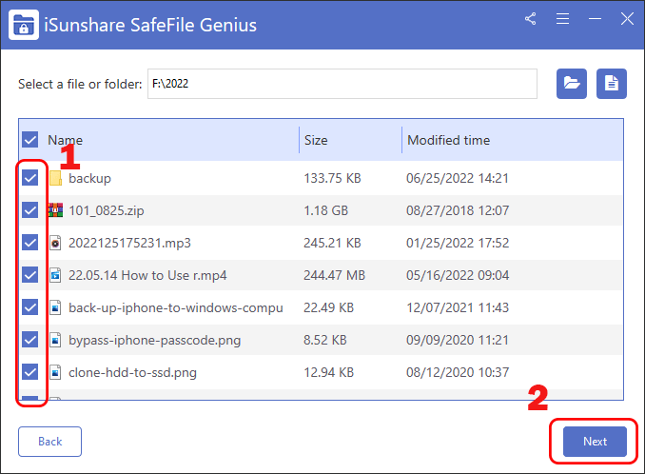Click the 1.18 GB size value
Viewport: 645px width, 474px height.
tap(325, 210)
